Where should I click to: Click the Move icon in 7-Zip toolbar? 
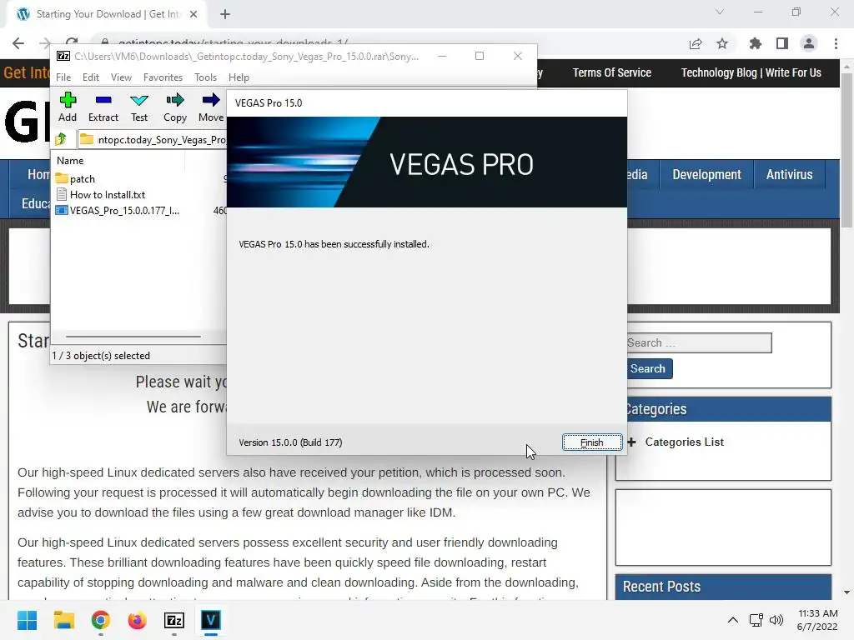coord(211,107)
